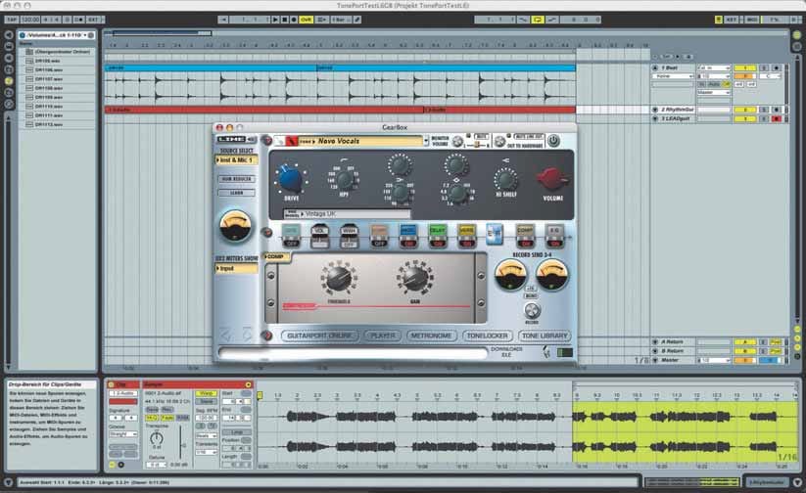
Task: Toggle the EXT sync button beside the tempo
Action: [94, 20]
